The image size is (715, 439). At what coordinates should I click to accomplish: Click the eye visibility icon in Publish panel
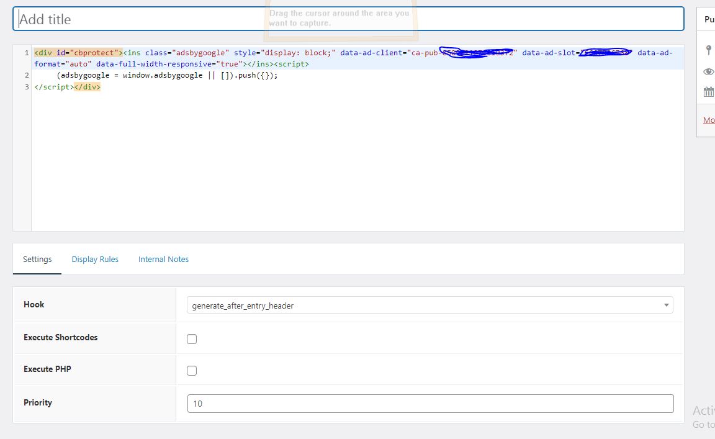709,71
